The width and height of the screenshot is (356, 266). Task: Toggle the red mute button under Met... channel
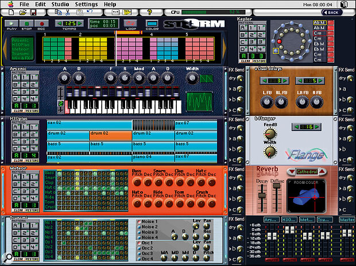(x=307, y=260)
